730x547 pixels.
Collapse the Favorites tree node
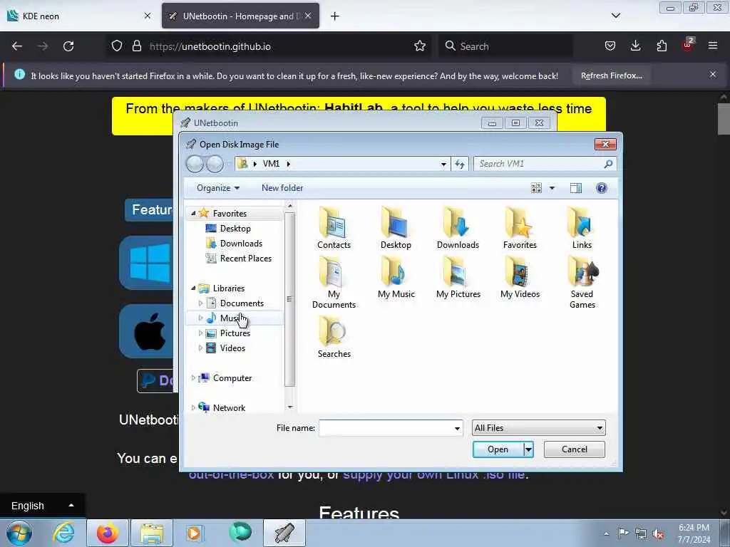point(193,214)
